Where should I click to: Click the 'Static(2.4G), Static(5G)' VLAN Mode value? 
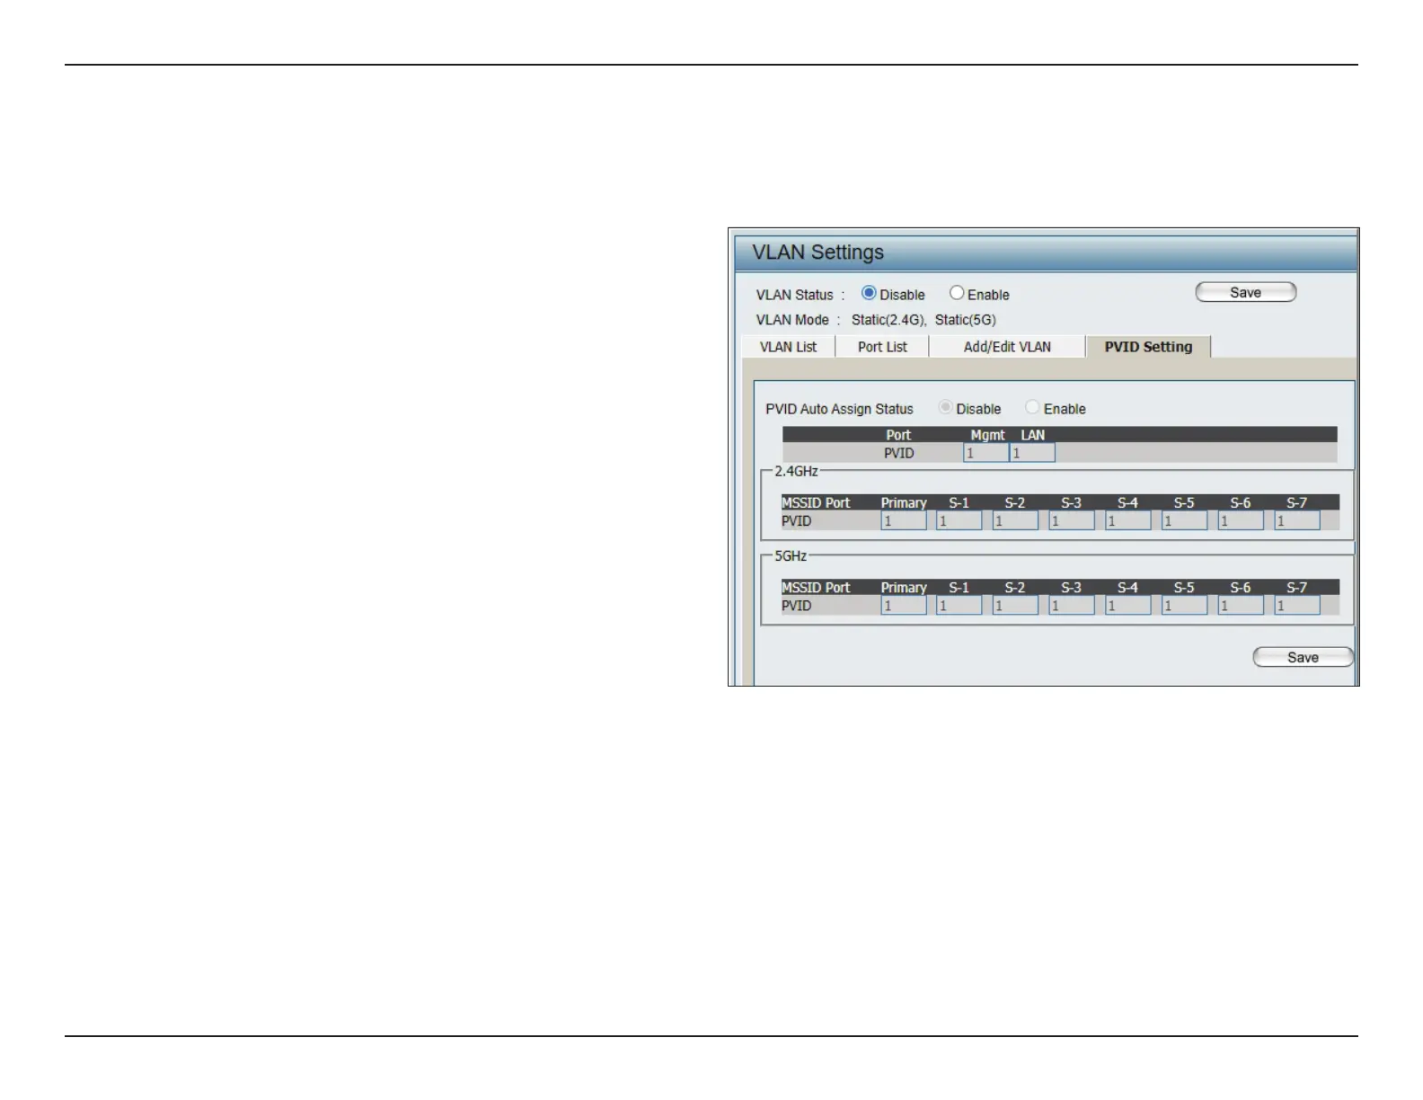[x=924, y=320]
